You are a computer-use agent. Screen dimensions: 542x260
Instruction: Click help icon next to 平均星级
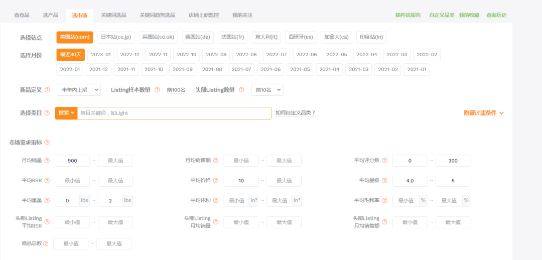384,180
